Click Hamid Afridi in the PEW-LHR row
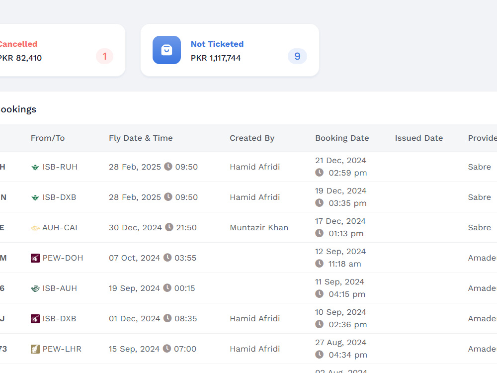 coord(255,349)
